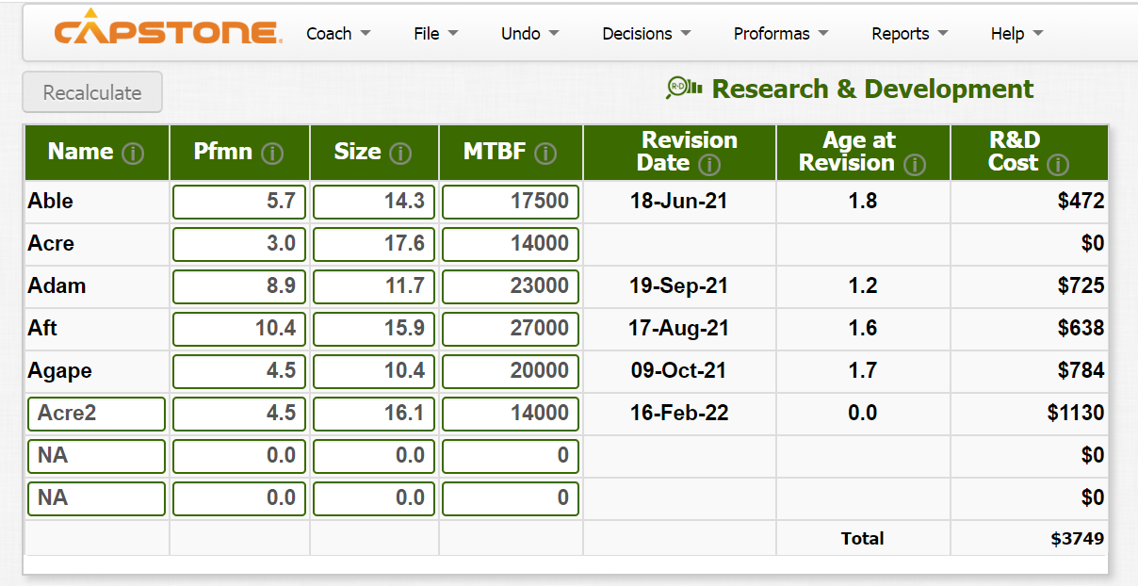Edit Acre2's Pfmn field

pos(239,414)
